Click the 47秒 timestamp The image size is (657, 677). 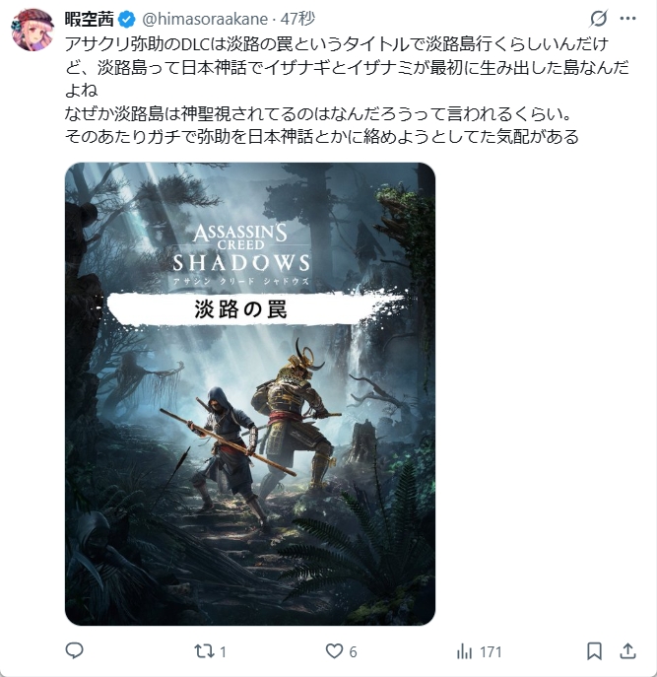(x=297, y=19)
